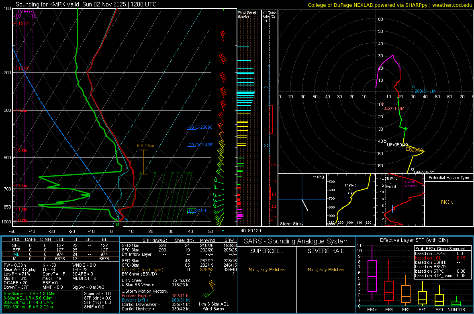Click the Supercell = 0.0 composite value
Image resolution: width=474 pixels, height=314 pixels.
coord(97,294)
